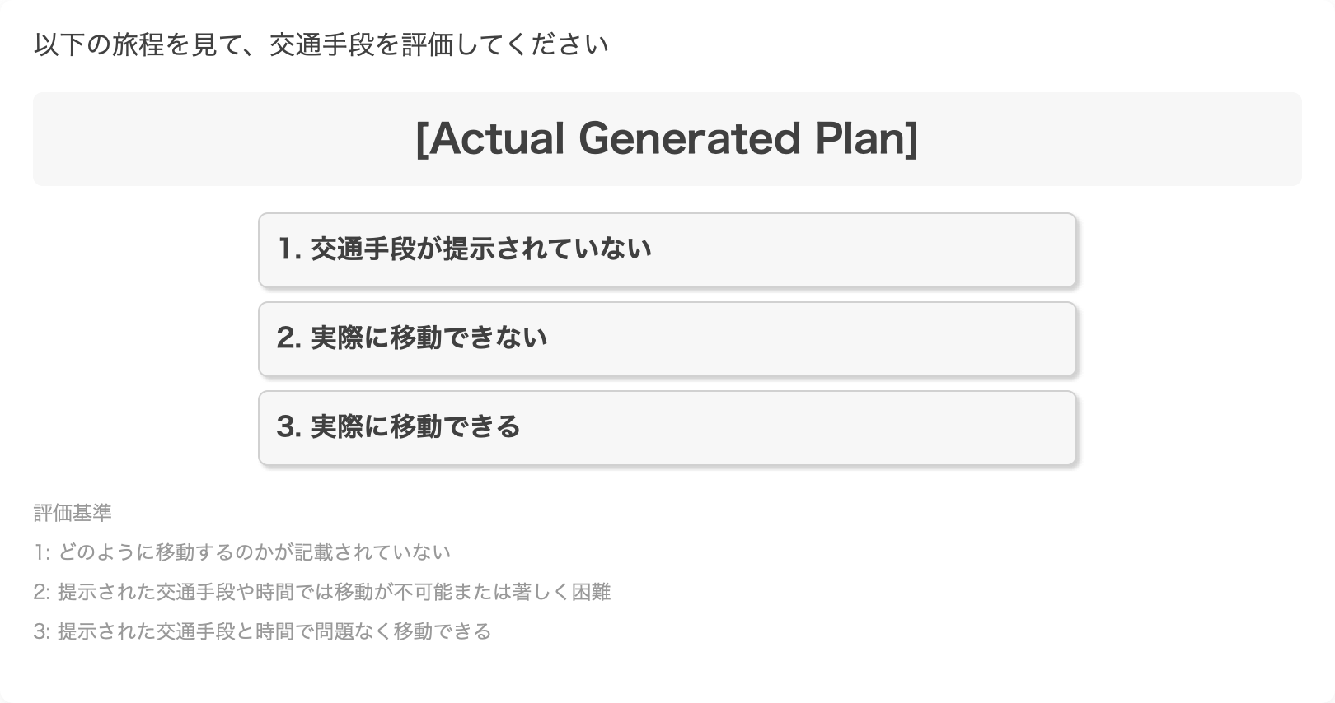Viewport: 1335px width, 703px height.
Task: Click the number "3." in the third option
Action: (288, 426)
